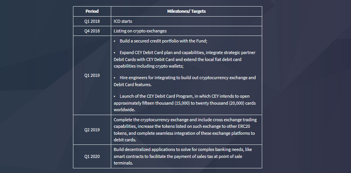Select the Q1 2020 period cell
This screenshot has width=351, height=173.
coord(92,156)
